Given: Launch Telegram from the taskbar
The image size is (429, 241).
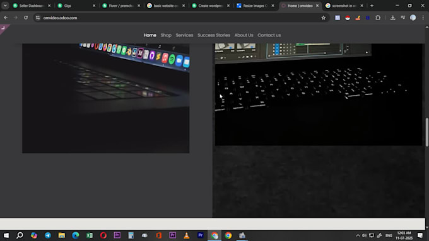Looking at the screenshot, I should click(x=47, y=235).
